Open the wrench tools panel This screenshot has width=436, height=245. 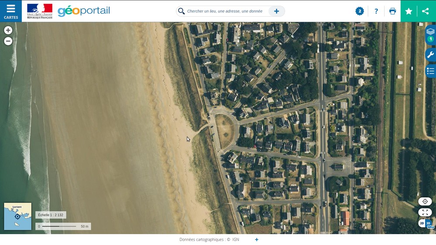click(x=430, y=54)
